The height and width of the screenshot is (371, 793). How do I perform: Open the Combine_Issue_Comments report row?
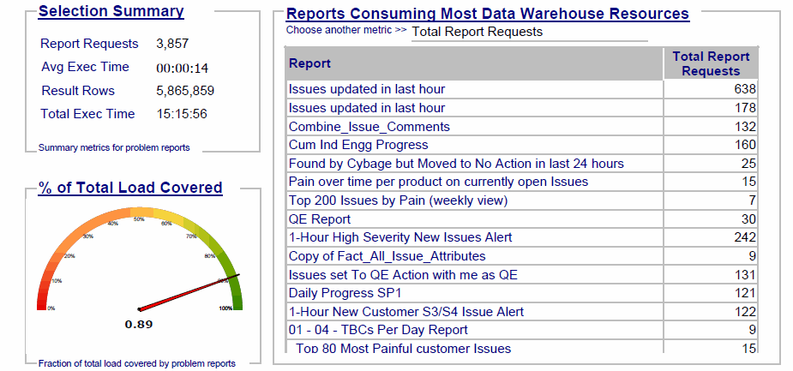tap(369, 127)
